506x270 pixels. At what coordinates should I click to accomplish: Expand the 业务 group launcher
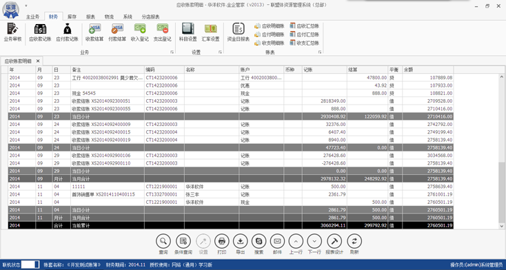pyautogui.click(x=172, y=52)
